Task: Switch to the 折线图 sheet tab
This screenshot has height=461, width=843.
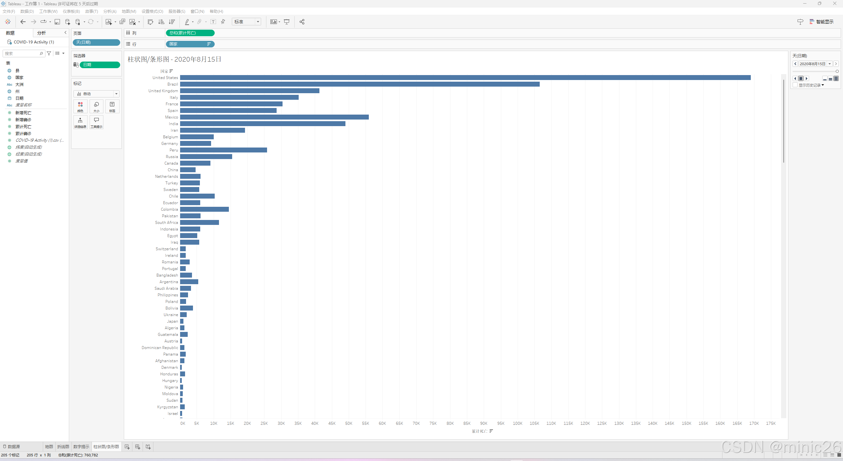Action: pyautogui.click(x=63, y=447)
